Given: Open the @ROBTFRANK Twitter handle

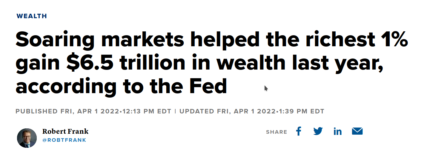Looking at the screenshot, I should click(64, 140).
